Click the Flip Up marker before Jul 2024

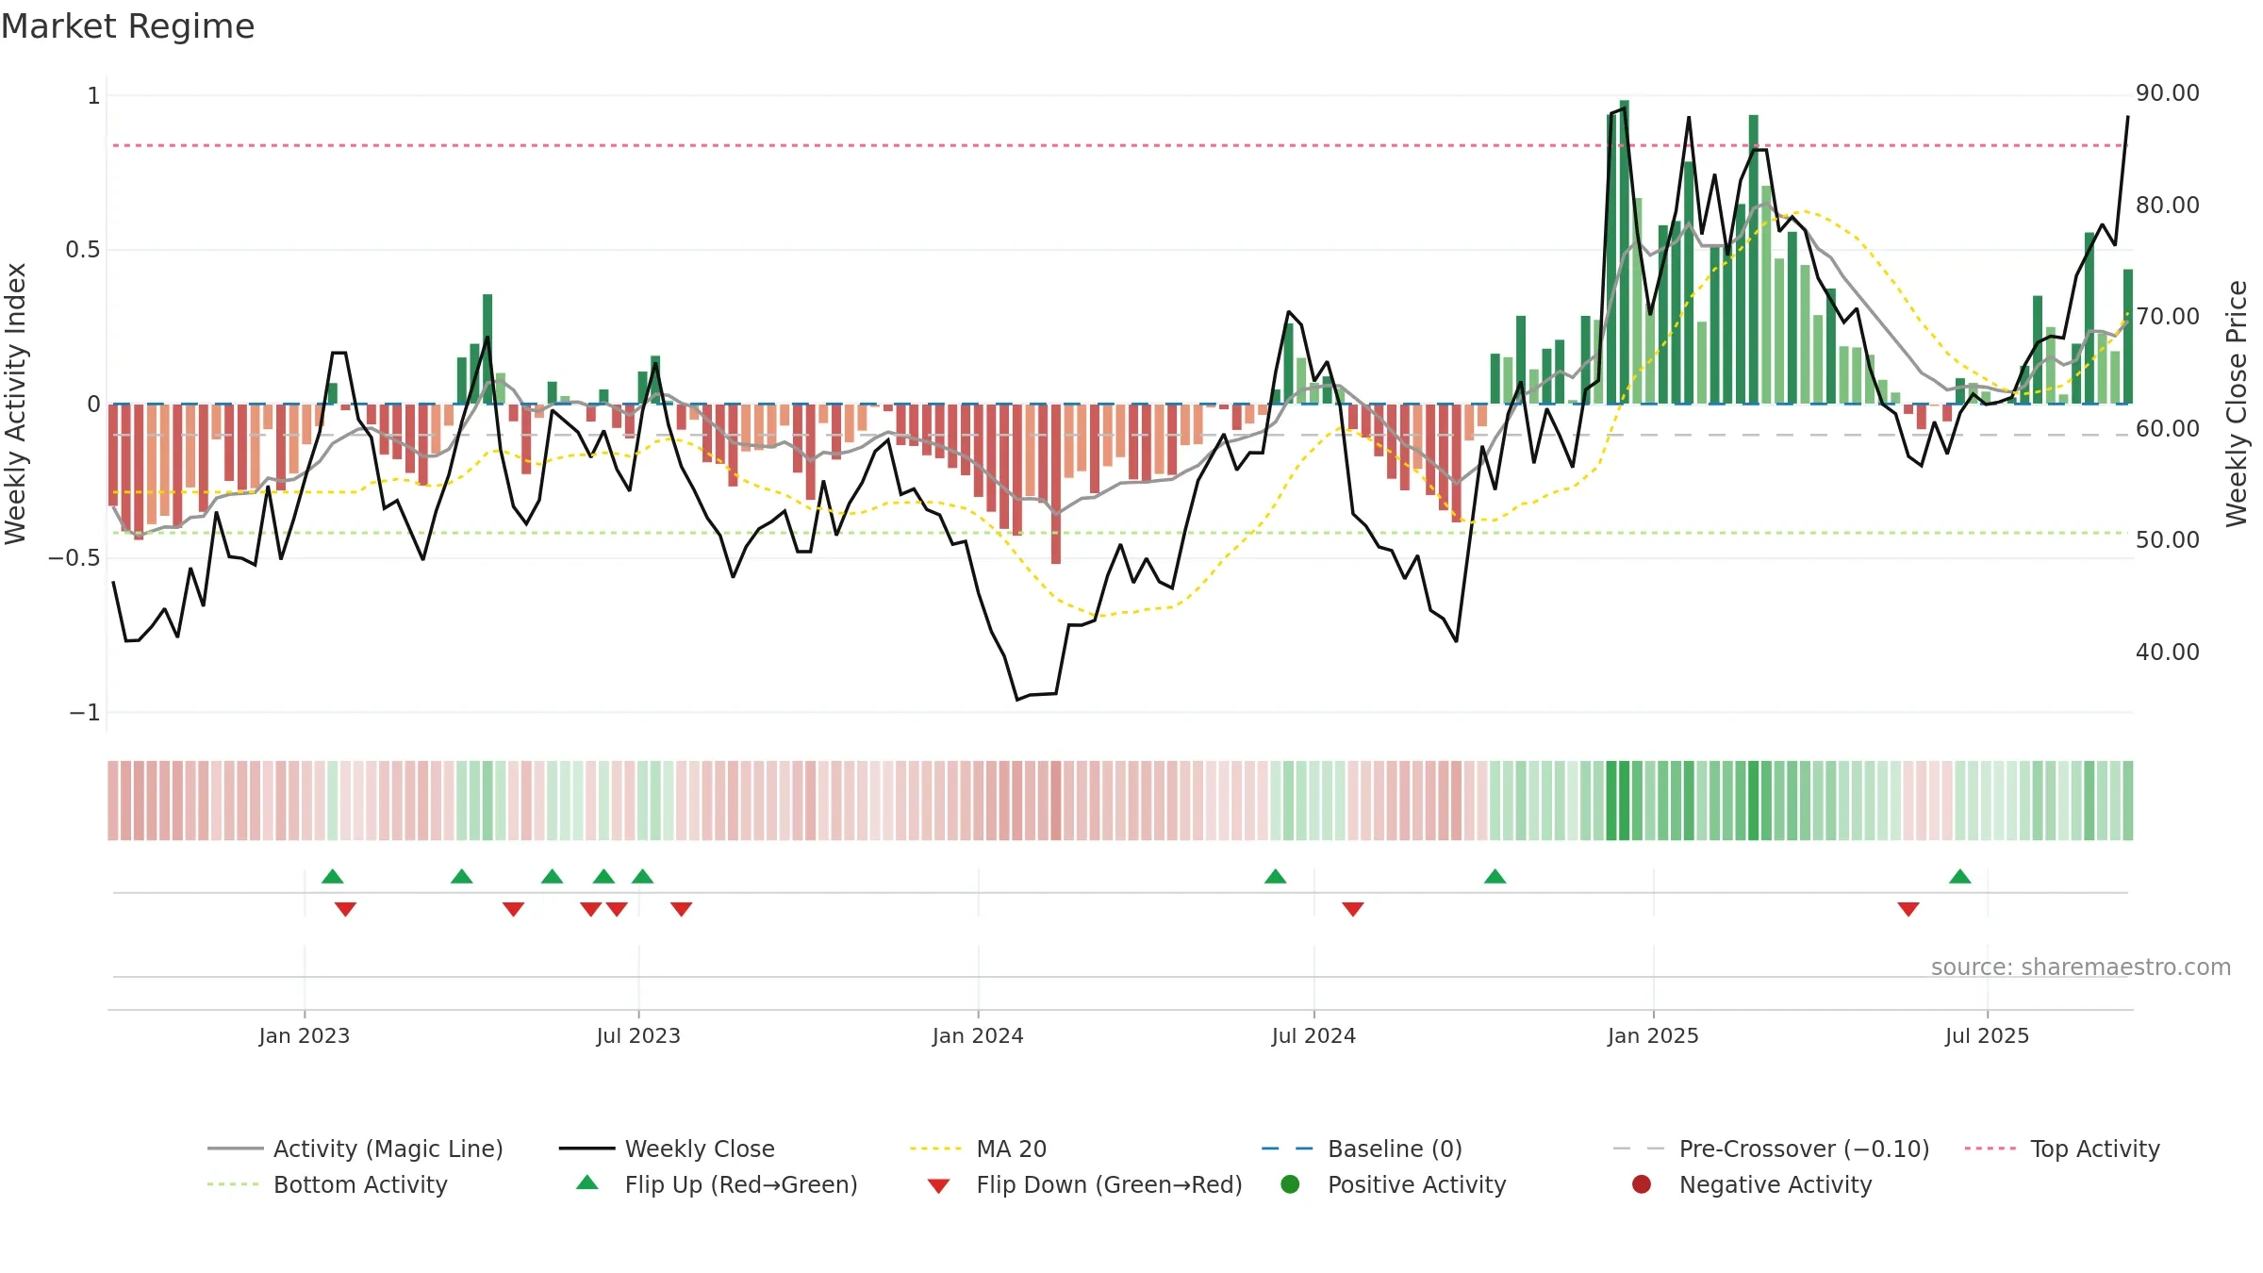[1276, 876]
